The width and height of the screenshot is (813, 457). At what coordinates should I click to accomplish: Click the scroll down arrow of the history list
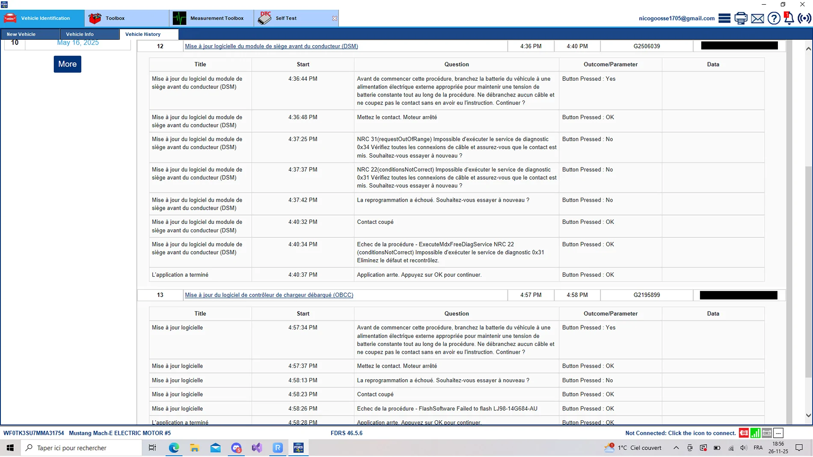click(x=808, y=415)
